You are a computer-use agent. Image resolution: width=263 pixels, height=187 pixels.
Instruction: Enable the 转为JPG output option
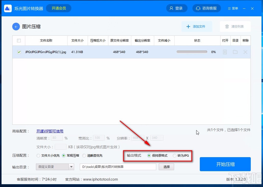[x=174, y=155]
